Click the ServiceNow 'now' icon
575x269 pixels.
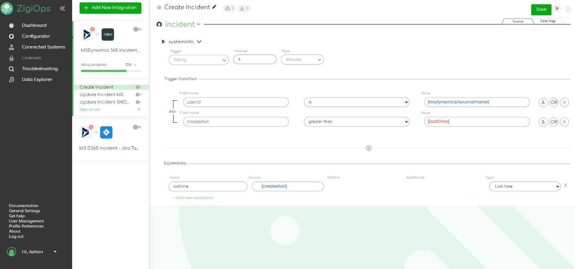point(108,34)
